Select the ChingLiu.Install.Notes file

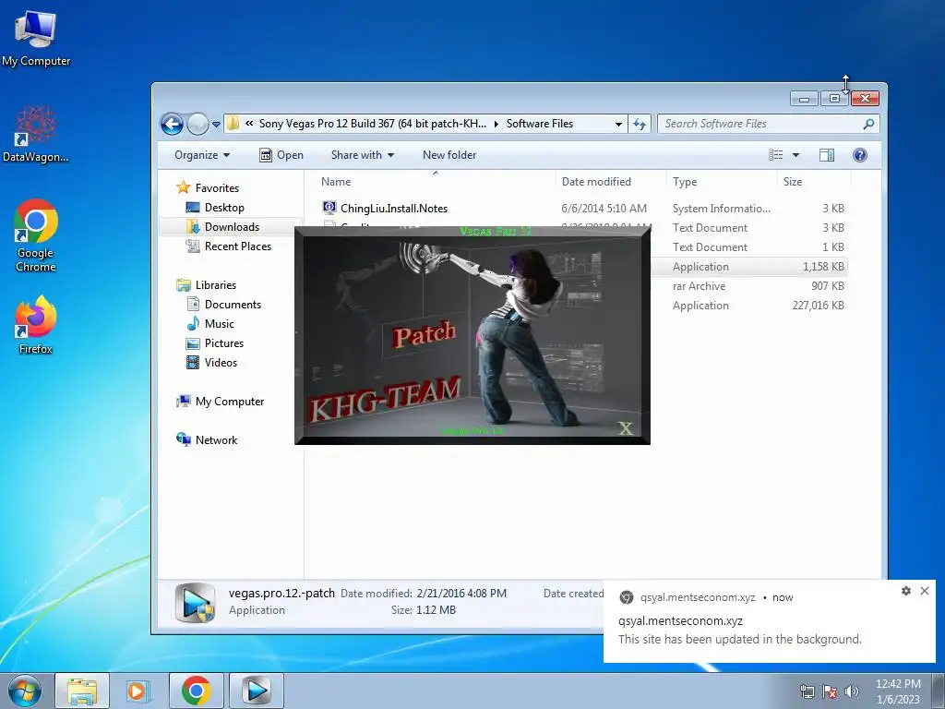(583, 208)
